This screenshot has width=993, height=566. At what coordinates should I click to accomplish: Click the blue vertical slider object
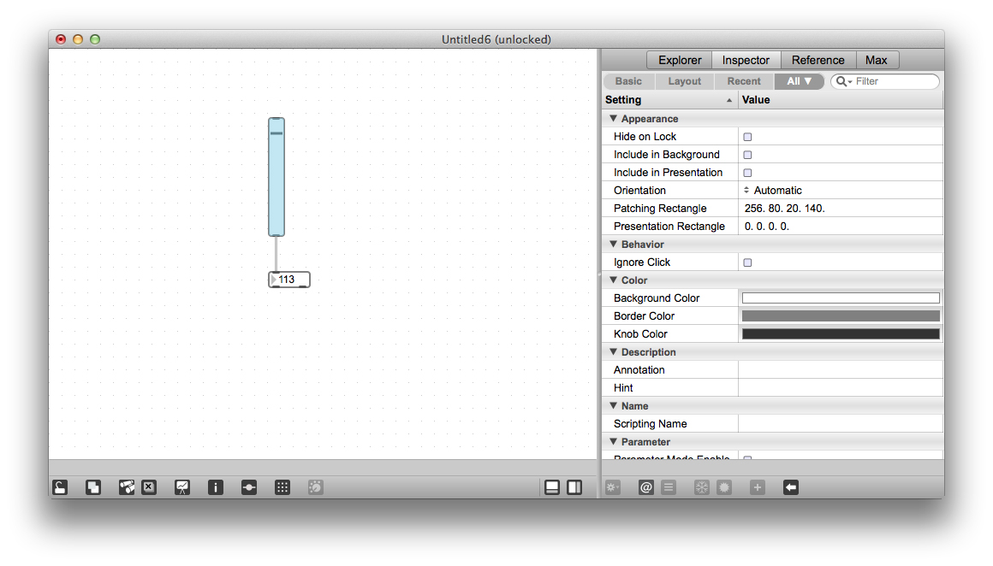[276, 177]
